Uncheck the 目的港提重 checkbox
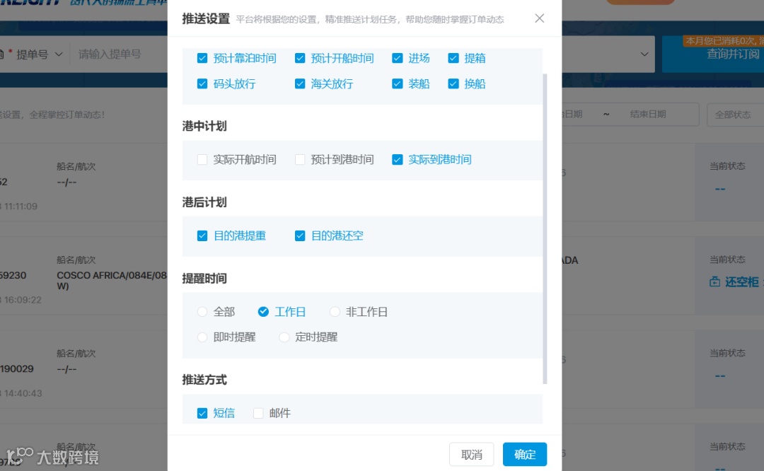The image size is (764, 471). 202,235
